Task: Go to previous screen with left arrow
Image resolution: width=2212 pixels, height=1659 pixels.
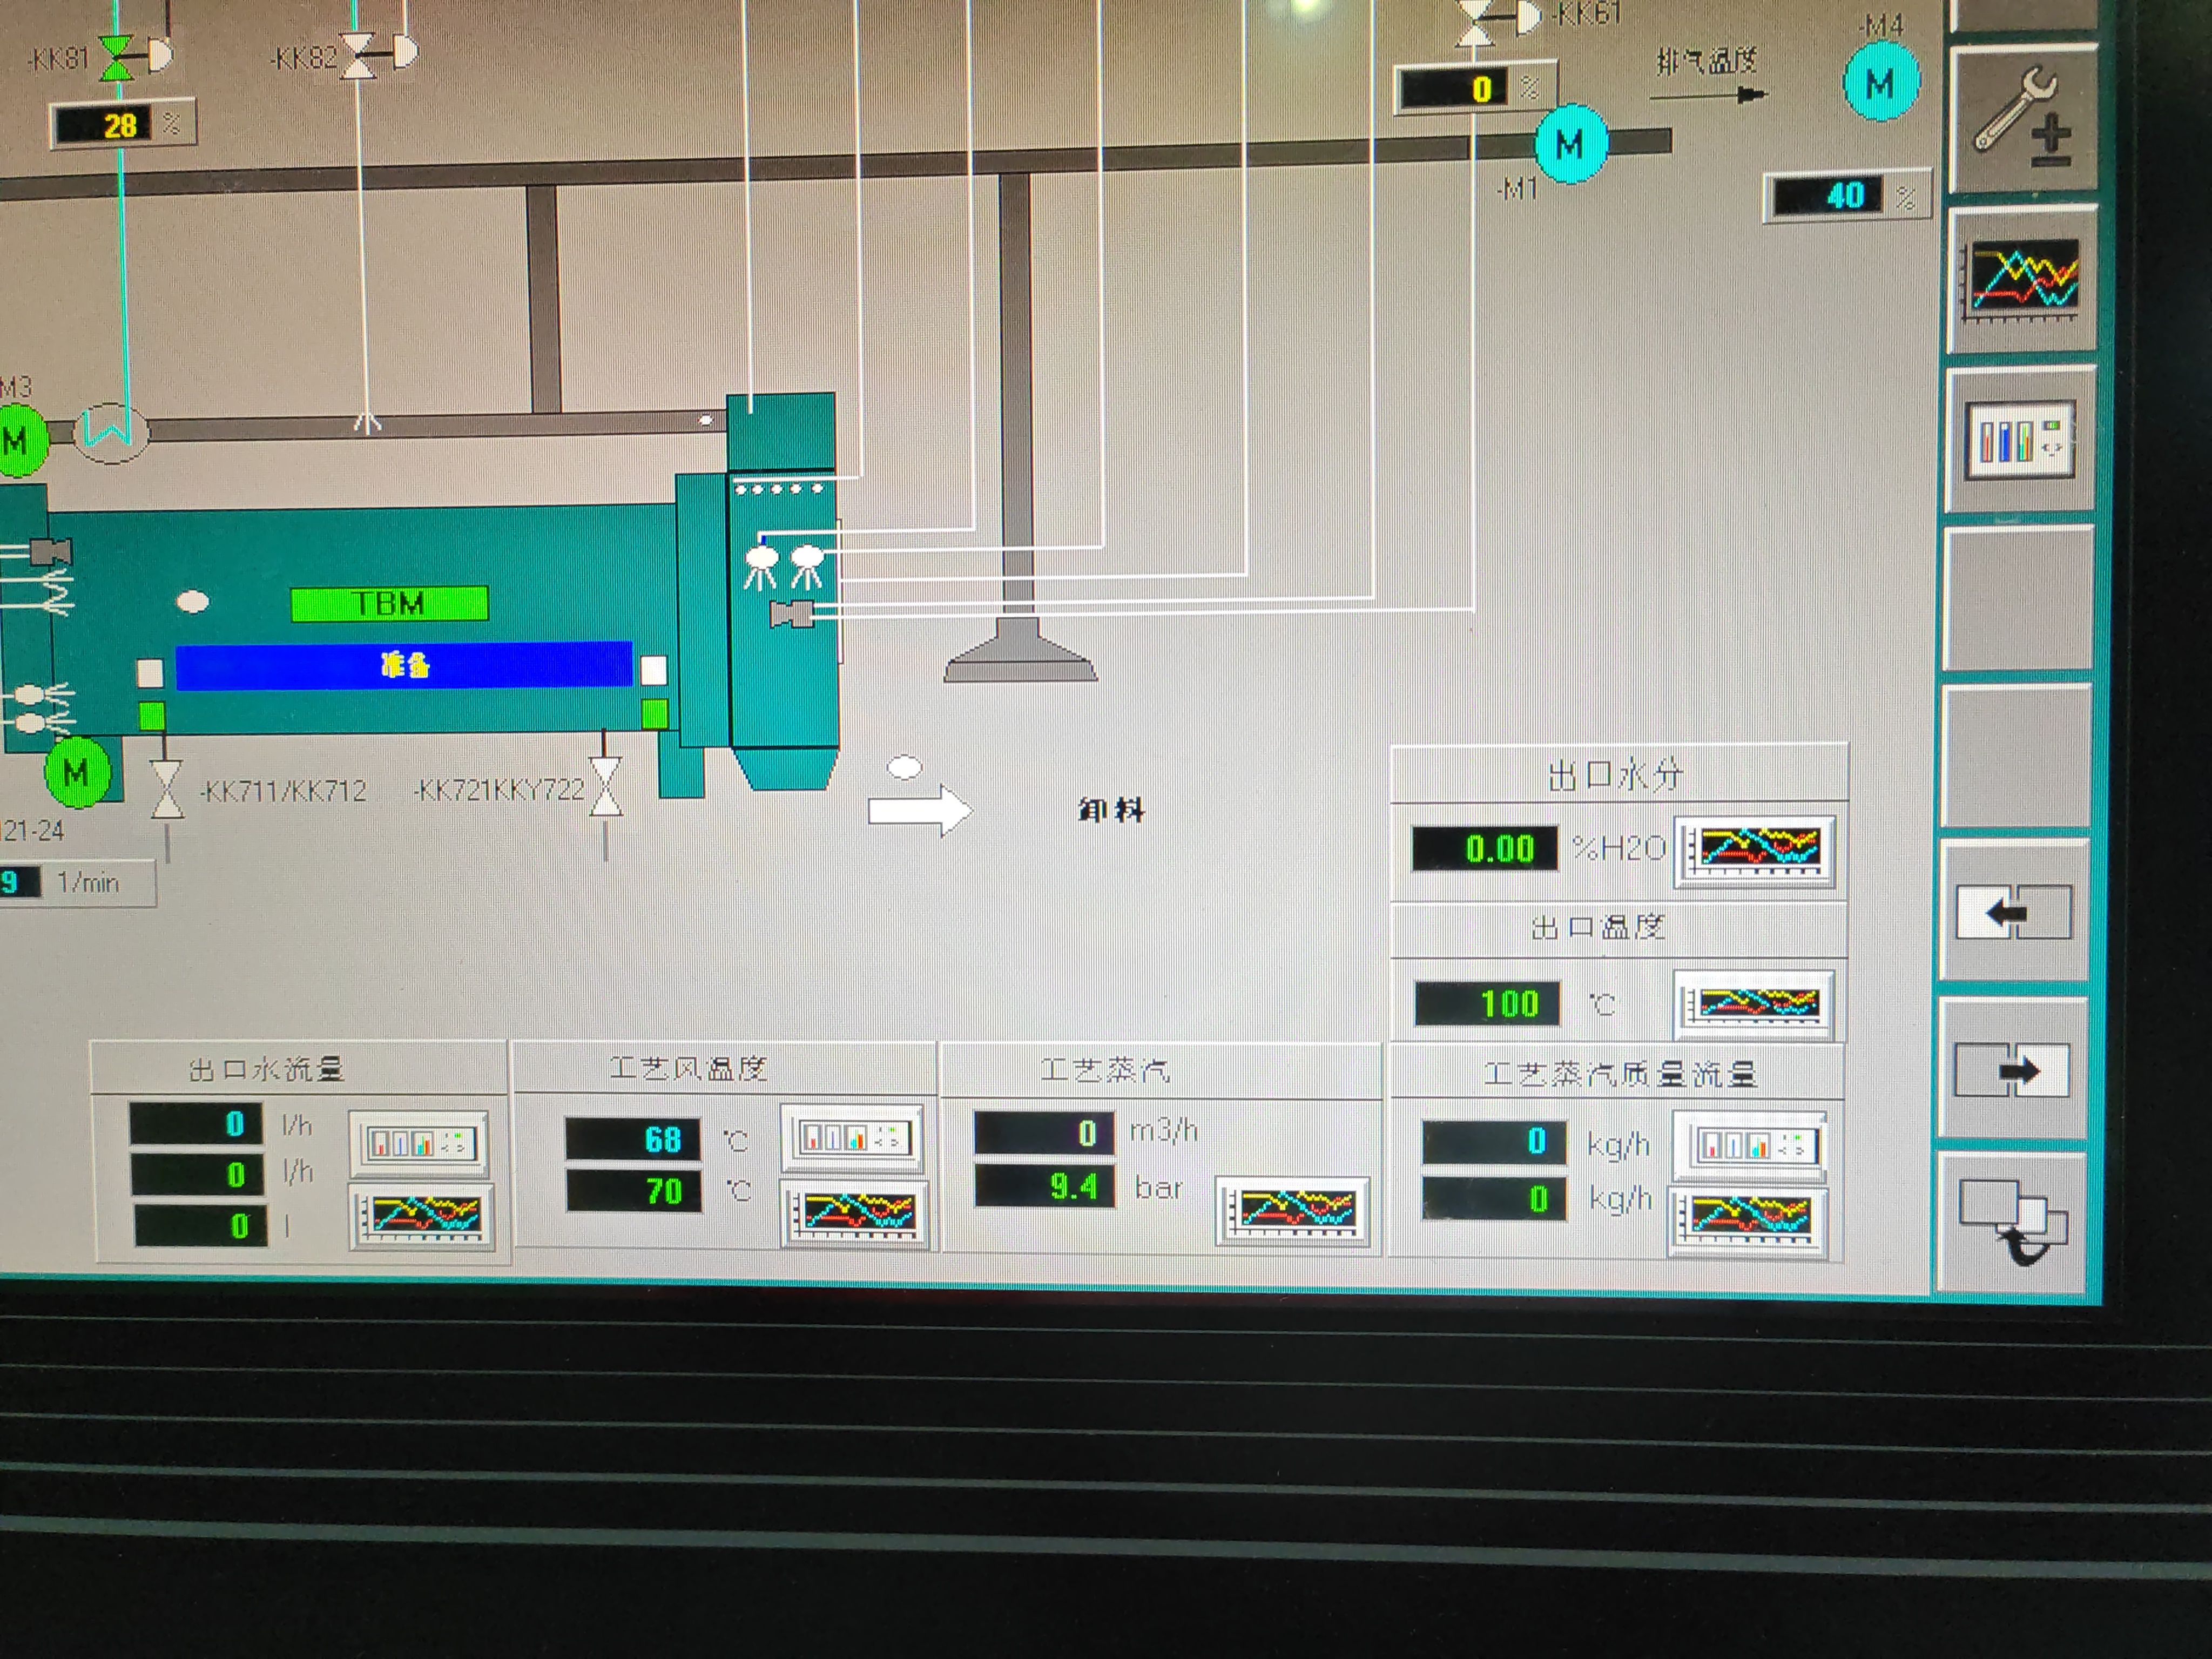Action: coord(2013,912)
